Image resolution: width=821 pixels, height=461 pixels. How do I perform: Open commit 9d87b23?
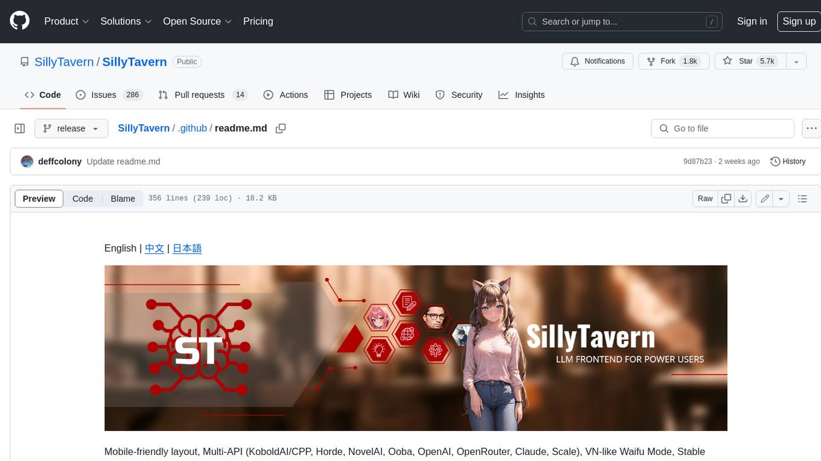coord(697,162)
